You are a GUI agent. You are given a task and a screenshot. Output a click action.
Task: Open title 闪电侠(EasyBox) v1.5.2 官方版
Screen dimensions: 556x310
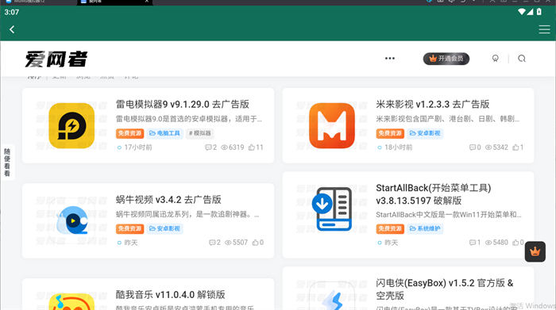point(445,289)
